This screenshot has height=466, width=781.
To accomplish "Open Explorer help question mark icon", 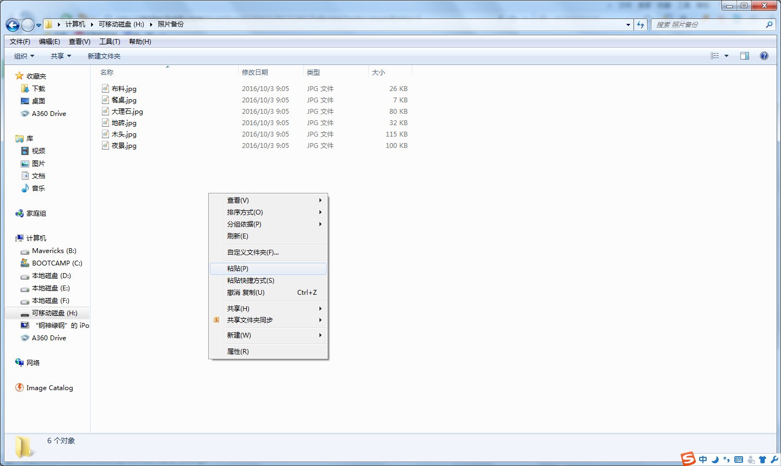I will [764, 56].
